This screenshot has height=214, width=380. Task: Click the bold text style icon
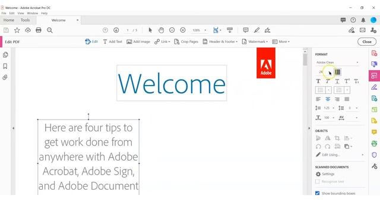(318, 81)
